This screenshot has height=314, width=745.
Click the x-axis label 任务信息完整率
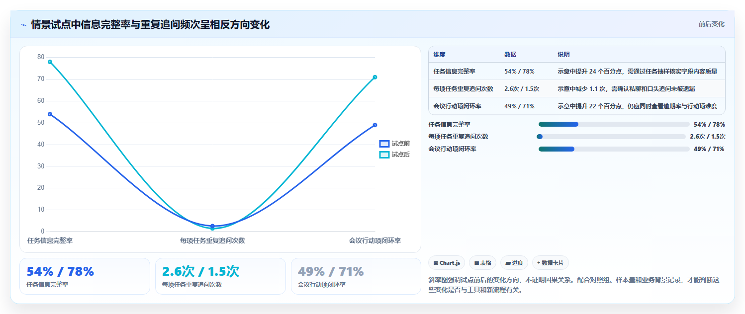pyautogui.click(x=50, y=240)
